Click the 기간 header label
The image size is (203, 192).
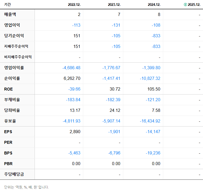7,5
